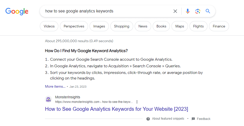Click into the search query field
Viewport: 244px width, 126px height.
tap(107, 11)
